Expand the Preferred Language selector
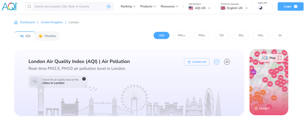The height and width of the screenshot is (120, 305). (x=234, y=8)
